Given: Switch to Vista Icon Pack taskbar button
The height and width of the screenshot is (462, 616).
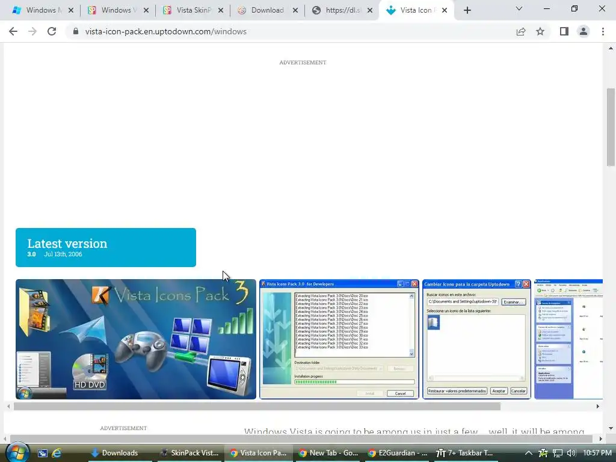Looking at the screenshot, I should [259, 453].
